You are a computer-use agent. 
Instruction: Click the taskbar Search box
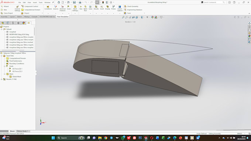(71, 138)
